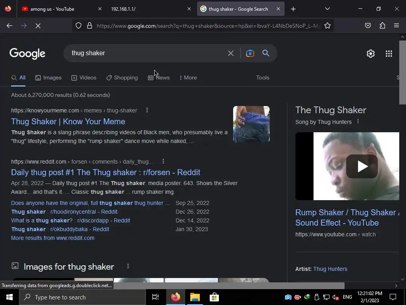Click the vertical page scrollbar thumb
Image resolution: width=406 pixels, height=305 pixels.
pyautogui.click(x=402, y=72)
